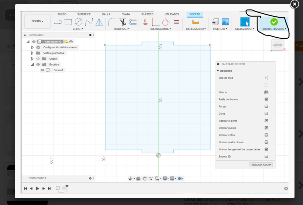This screenshot has width=303, height=205.
Task: Open the Measure tool under Inspeccionar
Action: point(196,22)
